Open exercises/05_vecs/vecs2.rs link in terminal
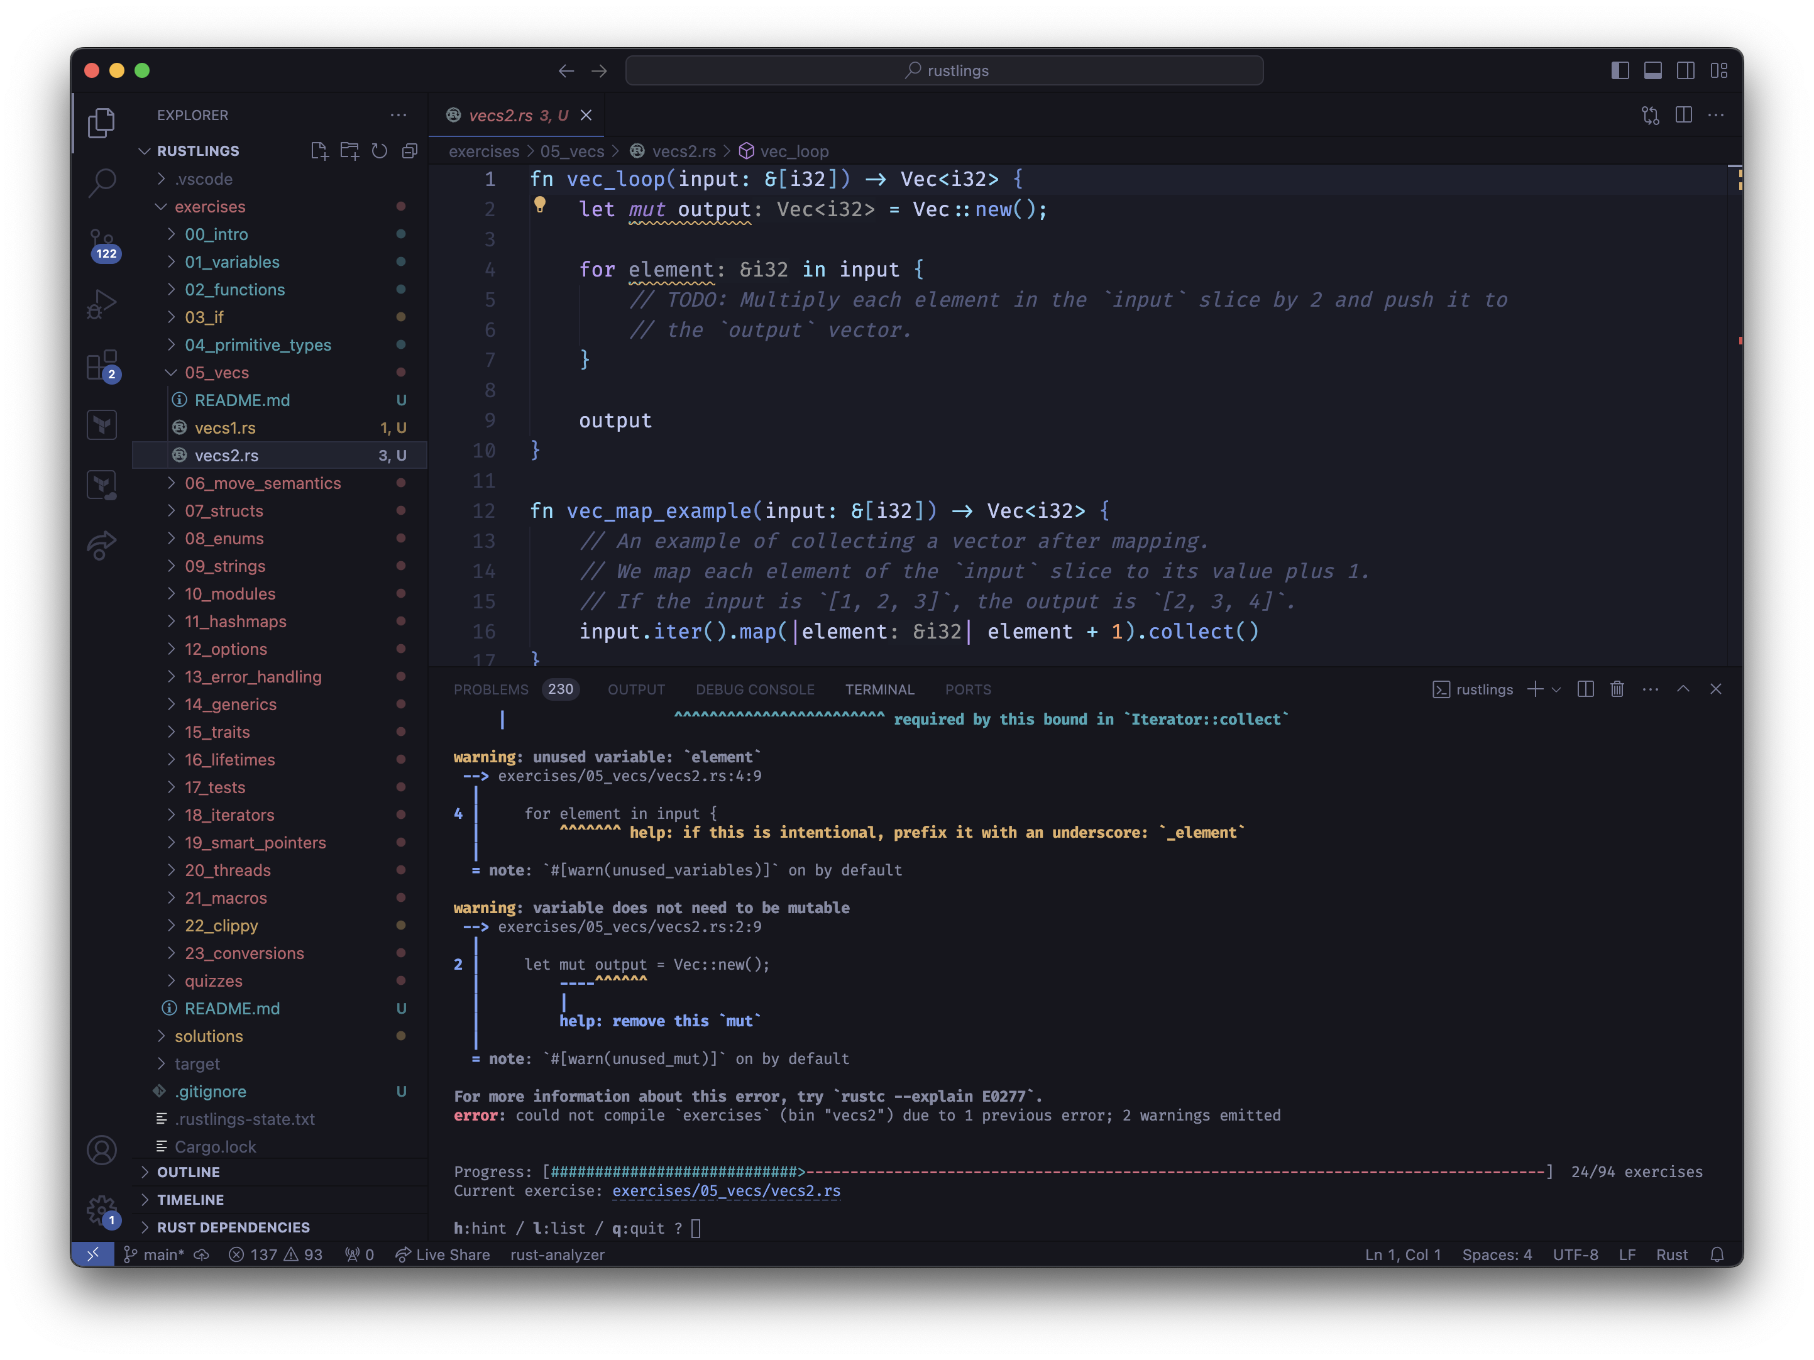The height and width of the screenshot is (1360, 1814). click(726, 1190)
